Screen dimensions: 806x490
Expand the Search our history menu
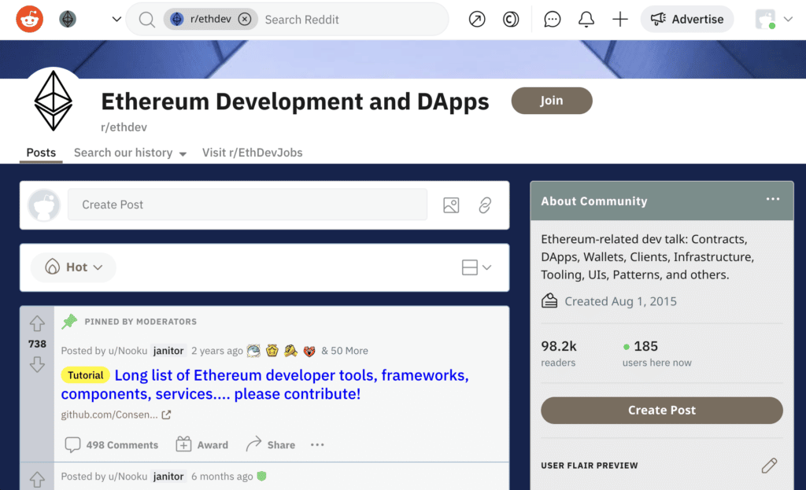click(x=130, y=153)
